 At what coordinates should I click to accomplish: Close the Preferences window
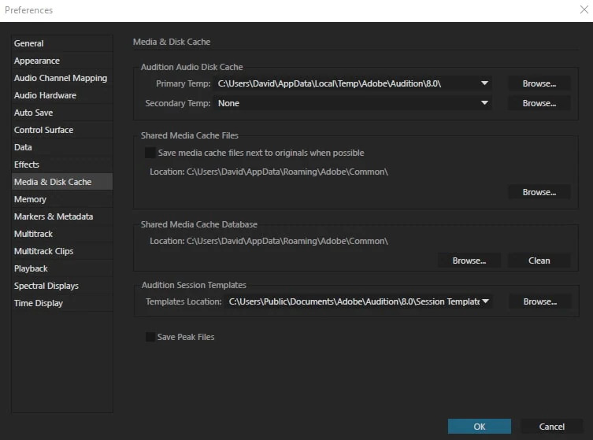(x=584, y=9)
